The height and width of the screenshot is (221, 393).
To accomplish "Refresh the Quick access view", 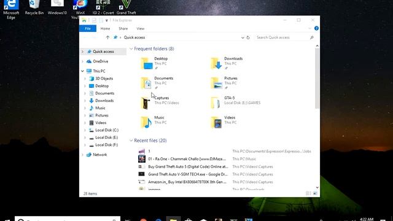I will point(248,37).
